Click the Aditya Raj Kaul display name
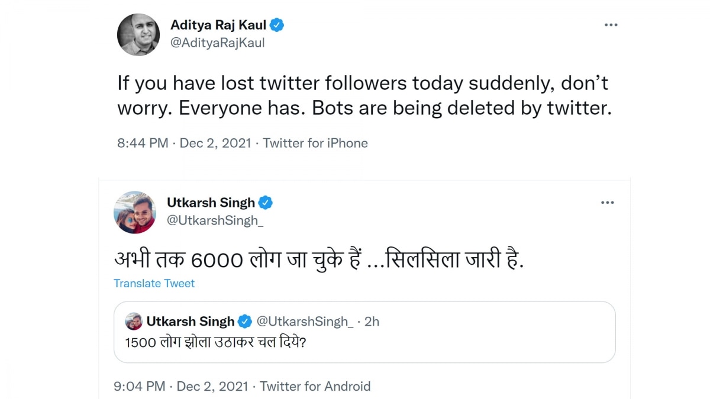 [218, 25]
